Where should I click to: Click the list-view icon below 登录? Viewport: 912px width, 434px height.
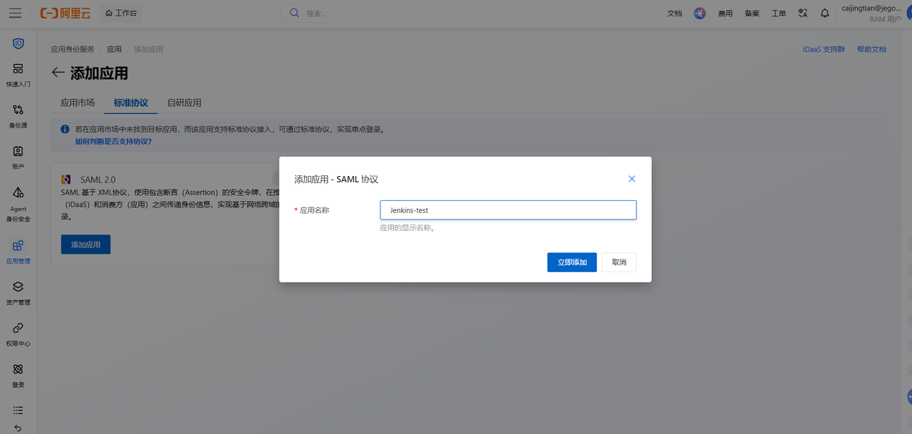pos(19,410)
